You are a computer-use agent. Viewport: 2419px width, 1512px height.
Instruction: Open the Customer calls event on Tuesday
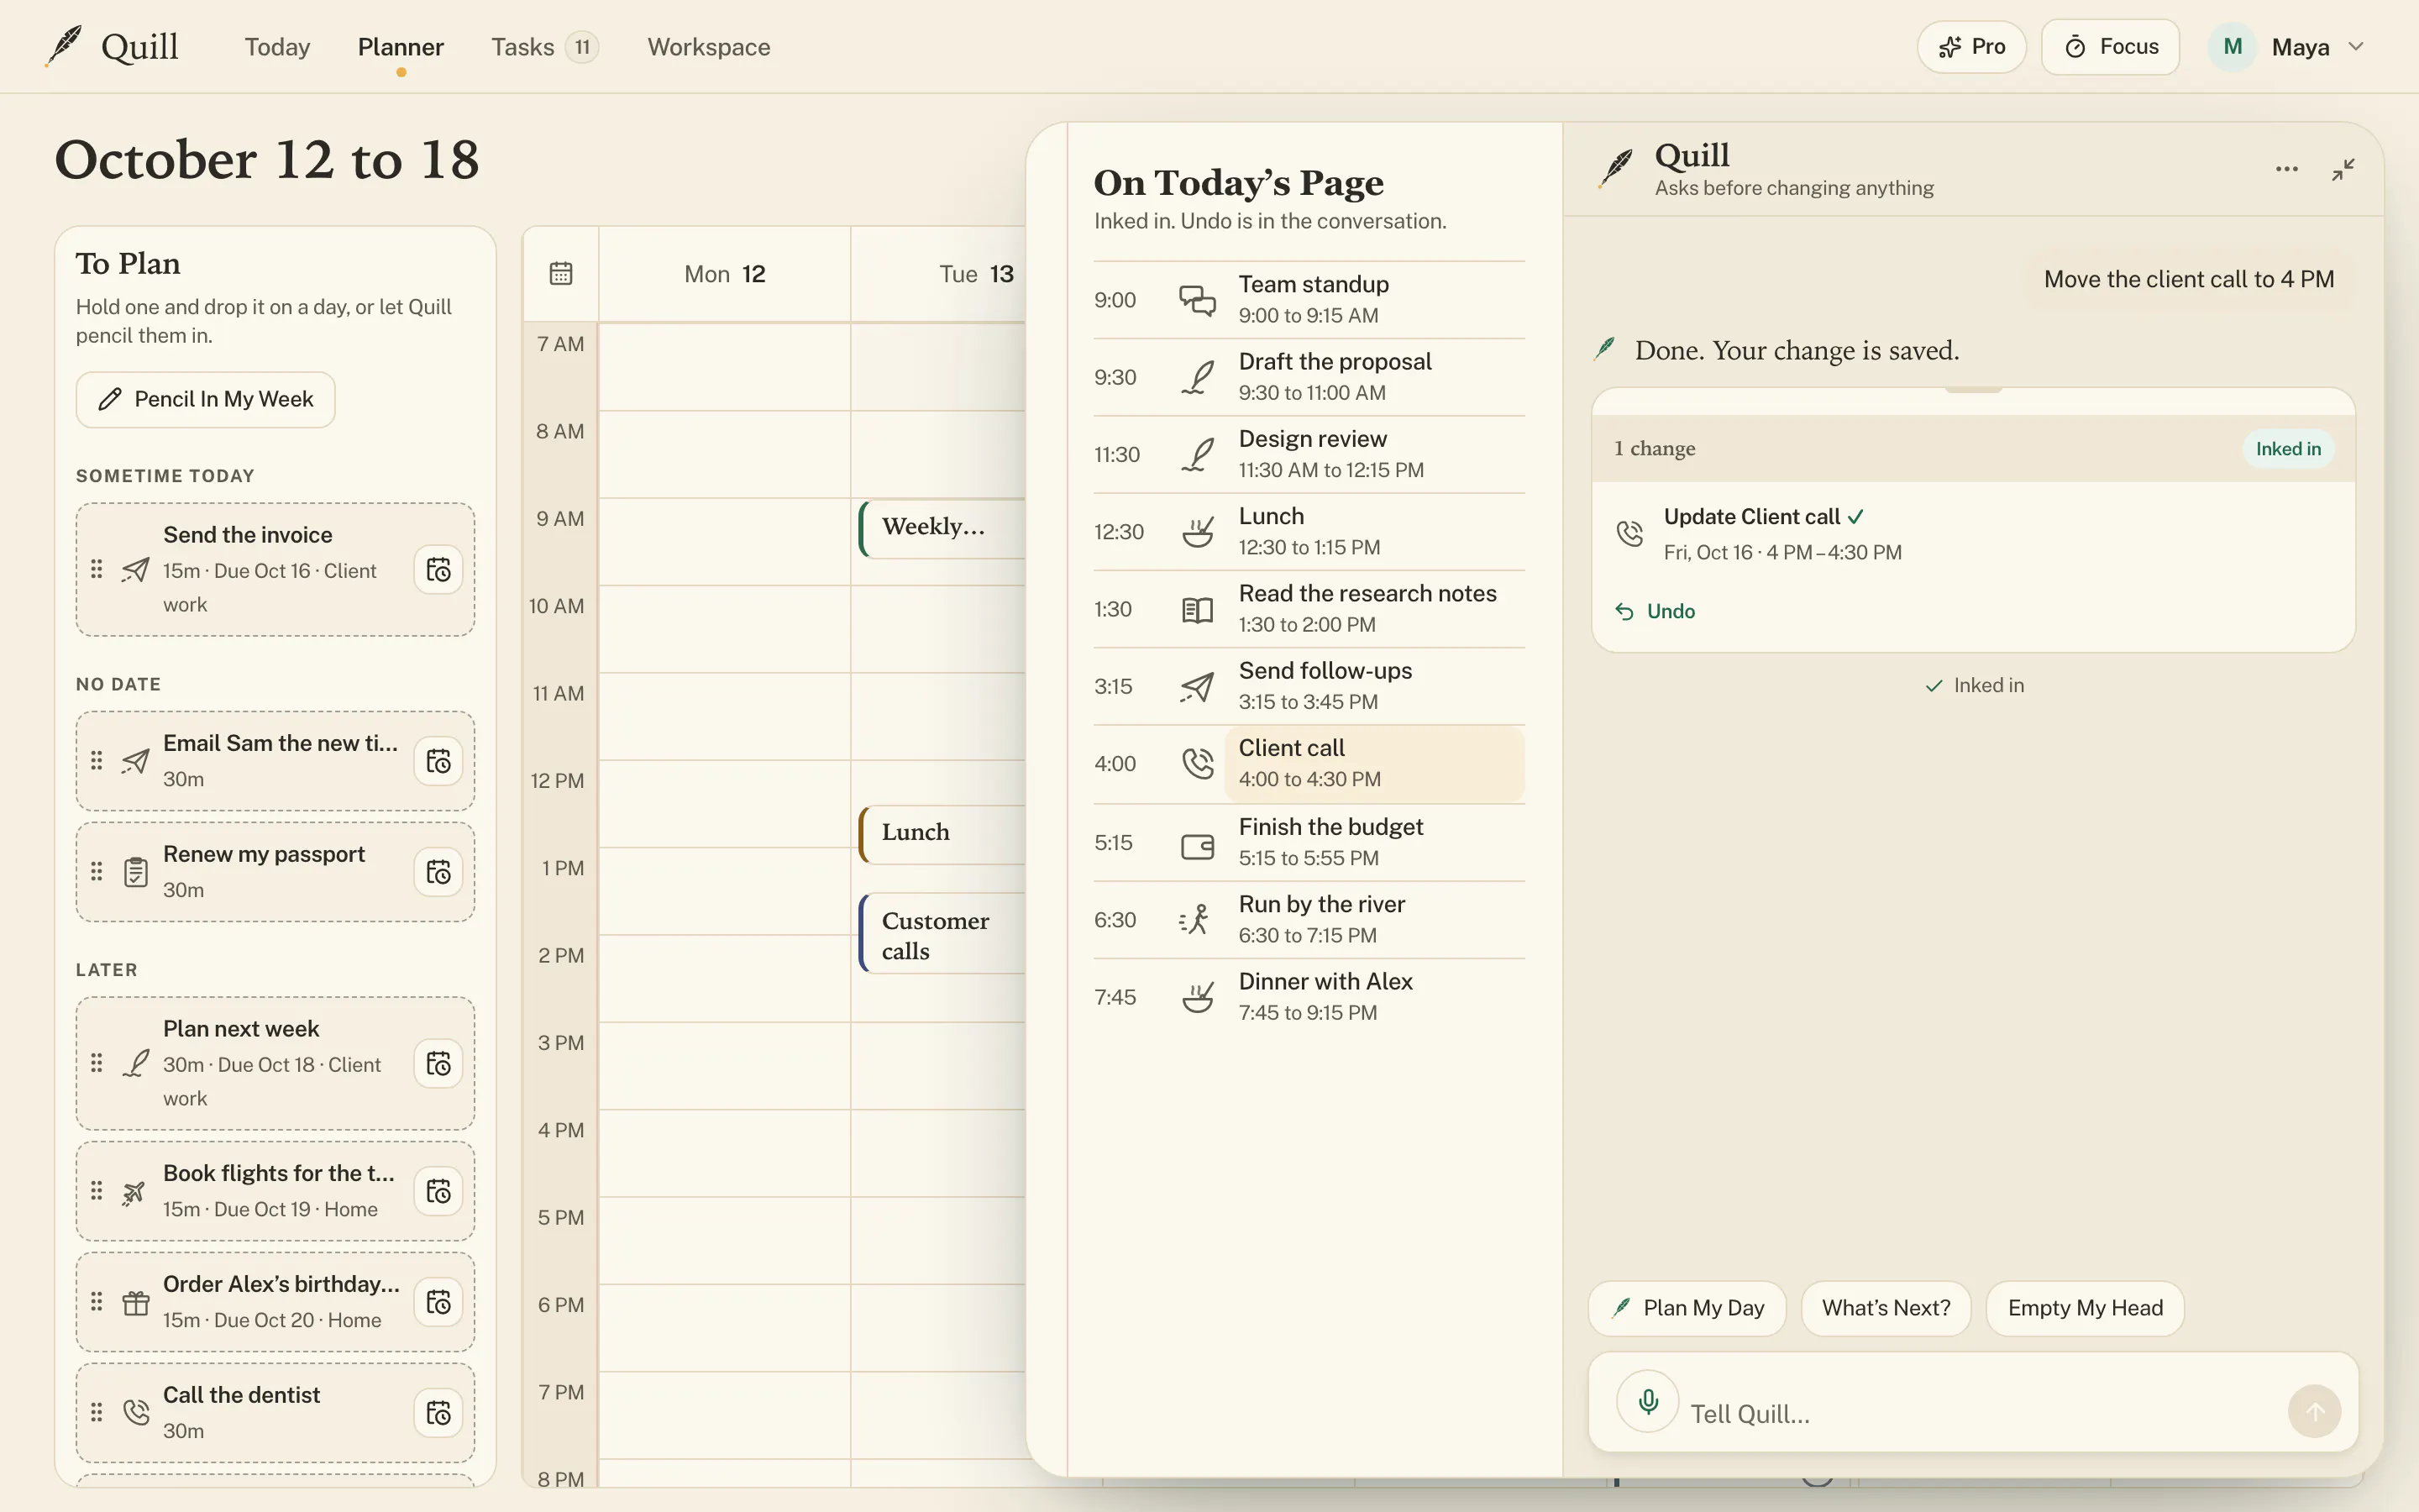point(942,935)
